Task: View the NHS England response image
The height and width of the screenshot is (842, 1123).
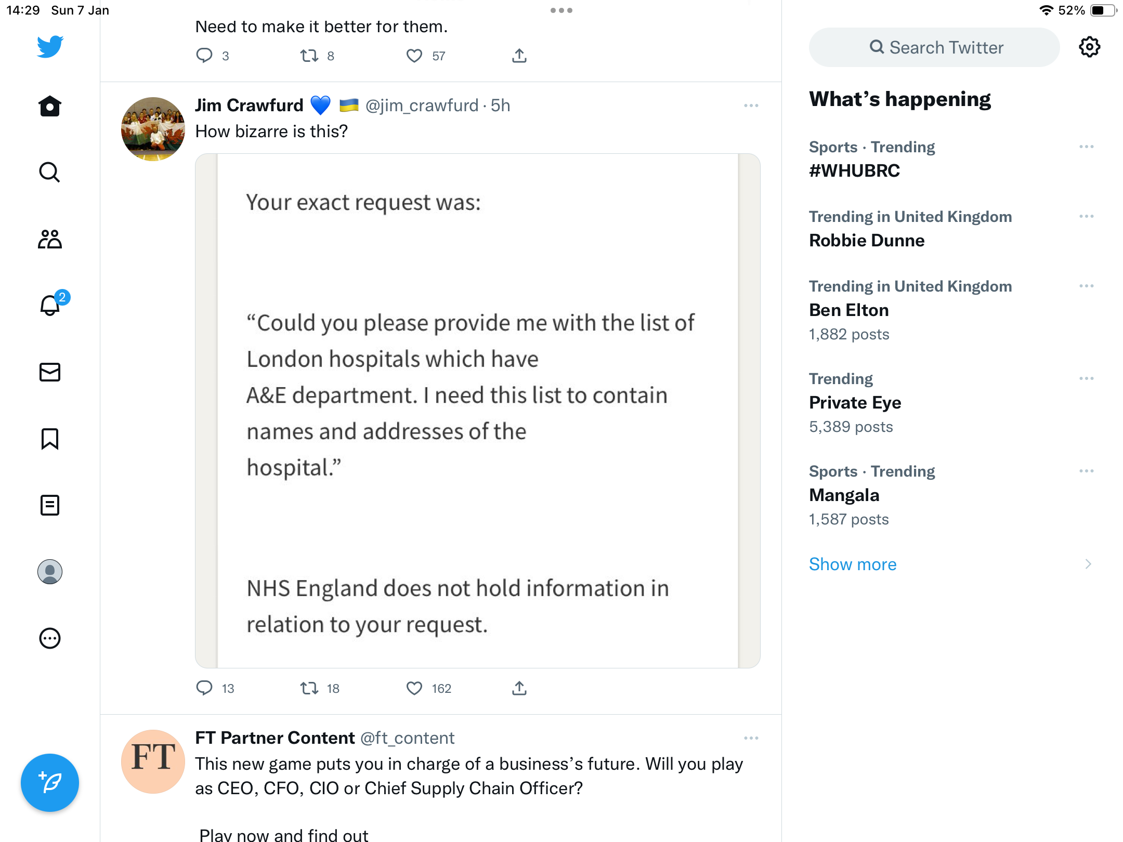Action: (478, 411)
